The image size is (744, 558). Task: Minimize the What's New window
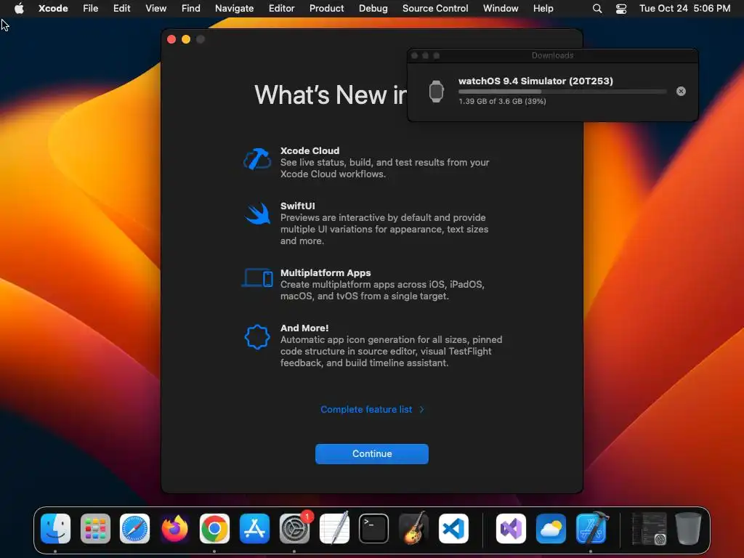(186, 39)
